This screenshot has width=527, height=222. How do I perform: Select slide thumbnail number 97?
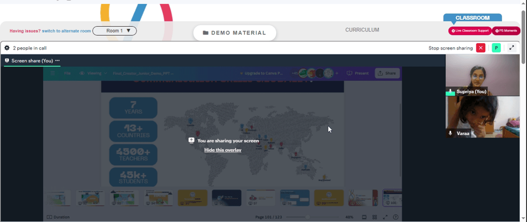point(260,197)
